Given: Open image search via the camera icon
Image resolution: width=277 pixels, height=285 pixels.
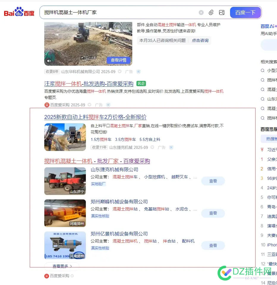Looking at the screenshot, I should click(x=222, y=12).
